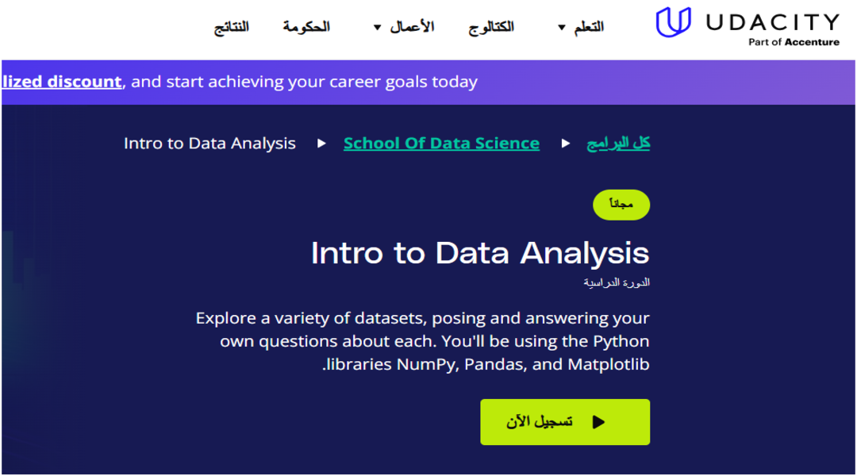Image resolution: width=857 pixels, height=476 pixels.
Task: Click the play icon inside تسجيل الآن button
Action: [x=599, y=421]
